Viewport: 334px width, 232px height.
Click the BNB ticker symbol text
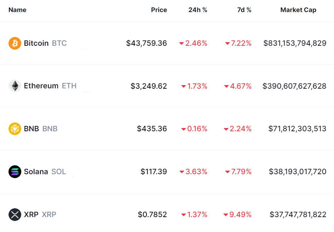pyautogui.click(x=50, y=129)
